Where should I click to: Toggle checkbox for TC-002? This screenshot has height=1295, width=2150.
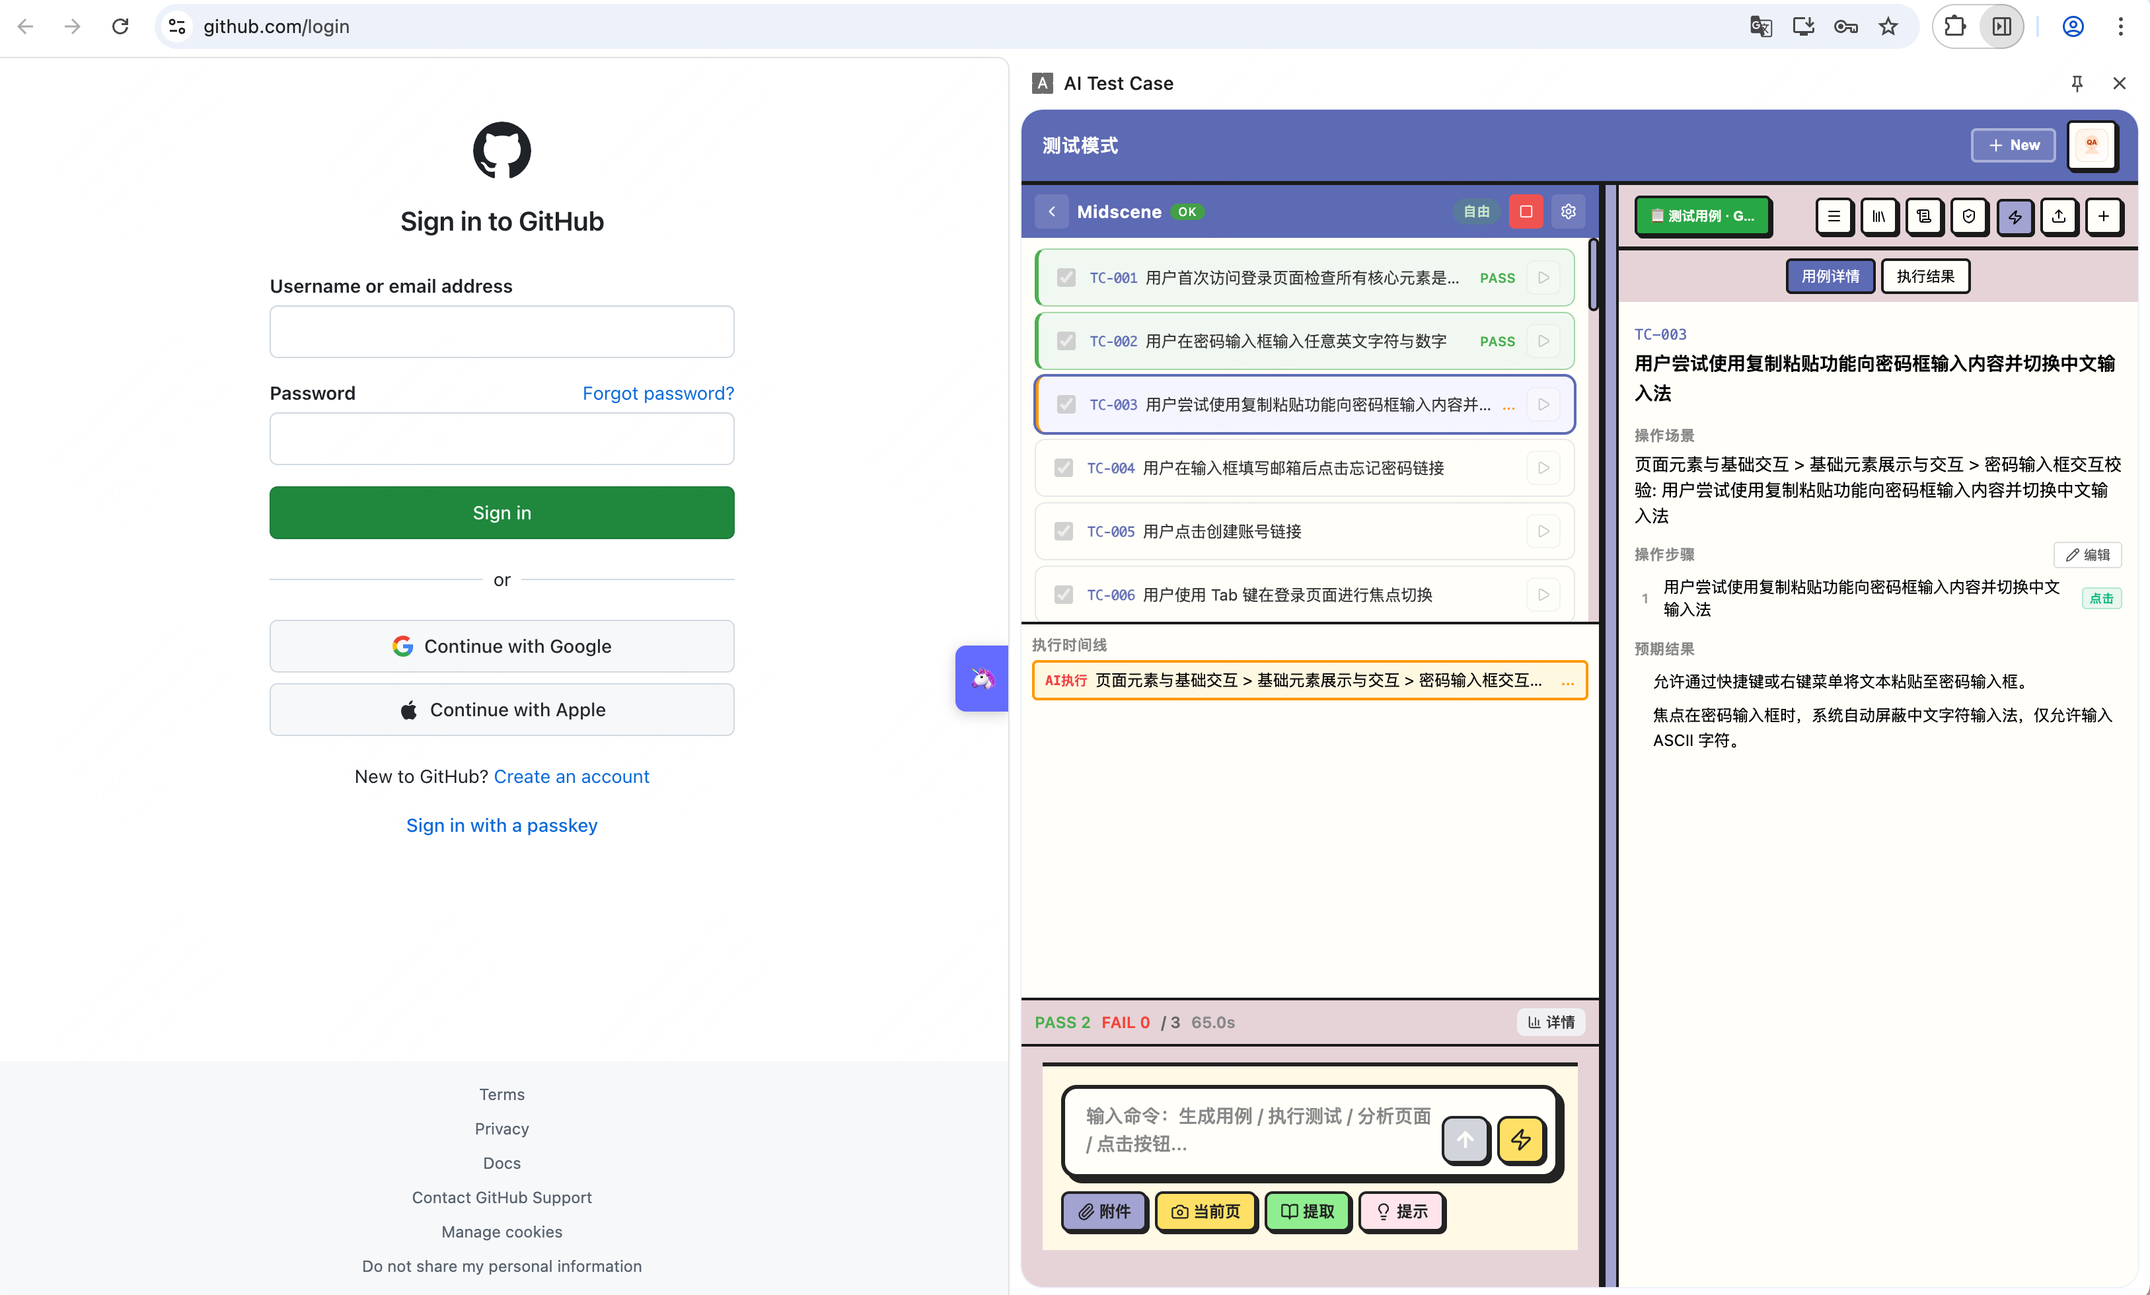coord(1065,341)
